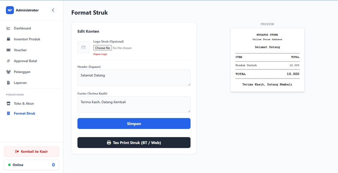This screenshot has height=173, width=338.
Task: Click the Pelanggan users icon
Action: coord(8,72)
